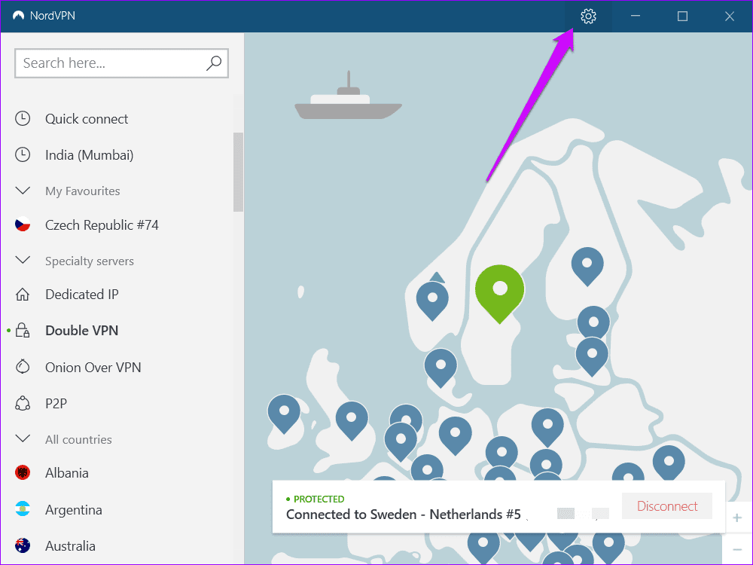Viewport: 753px width, 565px height.
Task: Select Double VPN
Action: coord(81,331)
